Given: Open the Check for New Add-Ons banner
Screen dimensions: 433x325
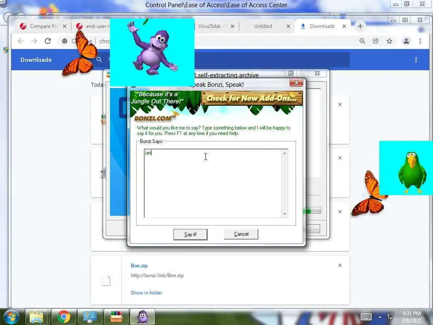Looking at the screenshot, I should 252,98.
